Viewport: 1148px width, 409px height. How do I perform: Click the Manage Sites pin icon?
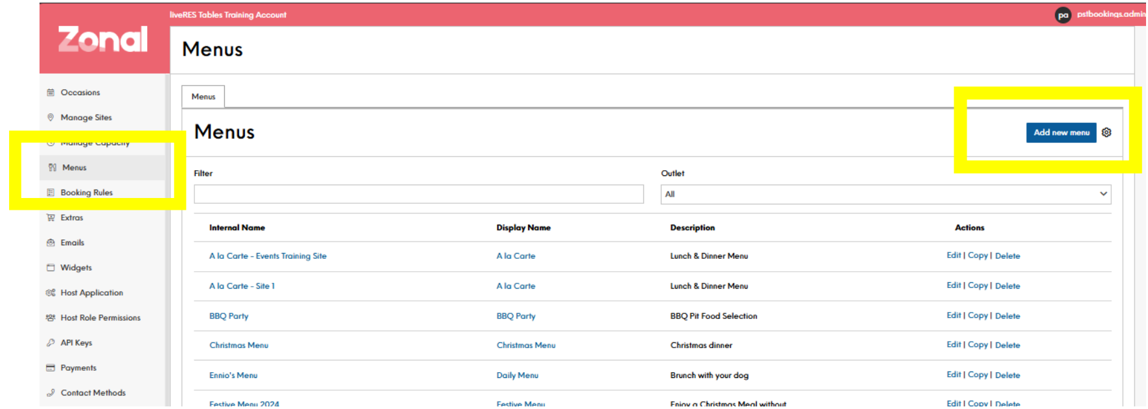[x=51, y=118]
